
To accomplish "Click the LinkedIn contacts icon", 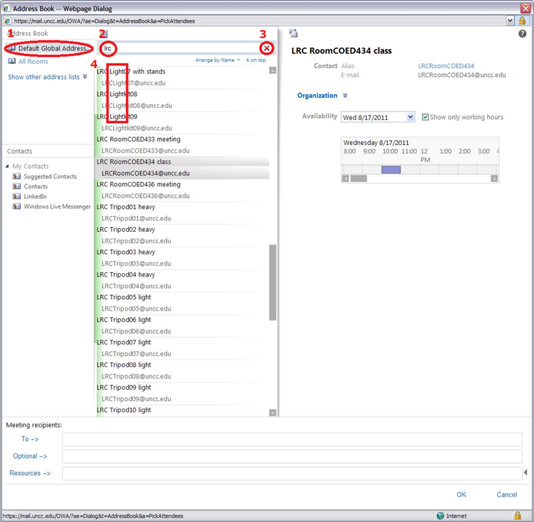I will [16, 196].
